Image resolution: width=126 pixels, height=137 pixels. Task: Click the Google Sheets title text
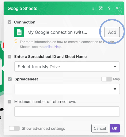(22, 8)
